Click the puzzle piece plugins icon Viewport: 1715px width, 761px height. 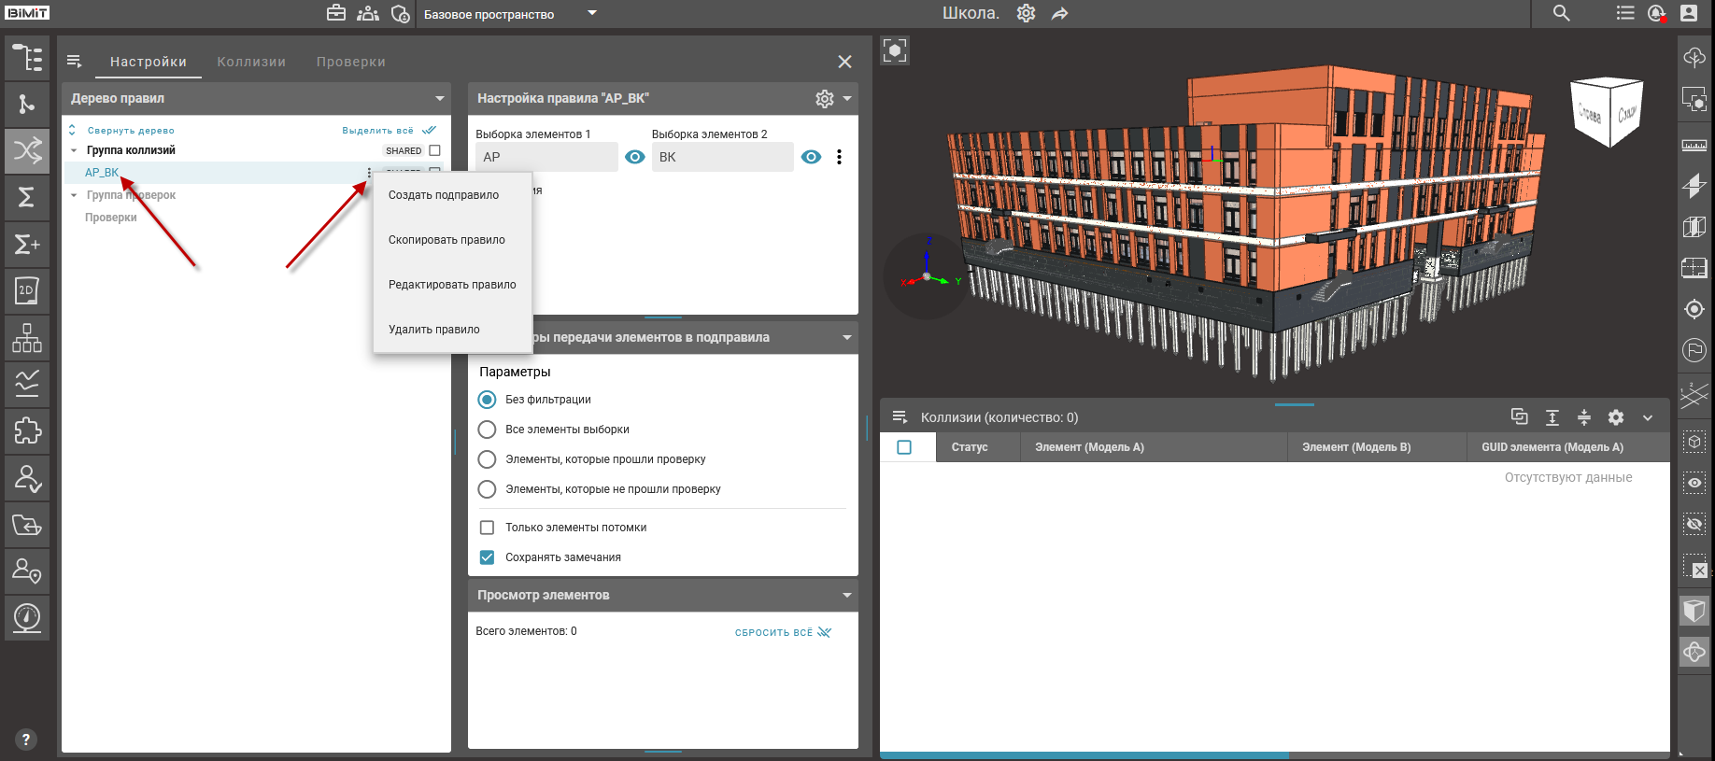pos(27,430)
